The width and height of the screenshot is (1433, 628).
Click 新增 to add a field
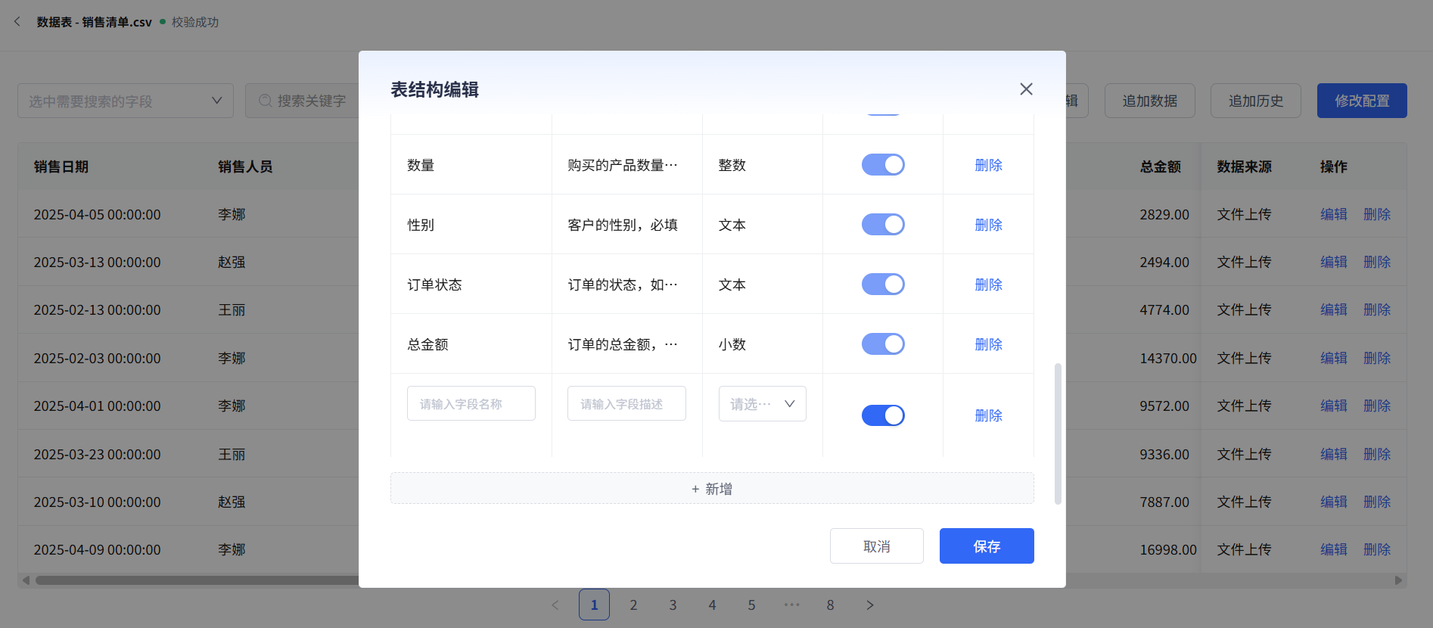[712, 489]
